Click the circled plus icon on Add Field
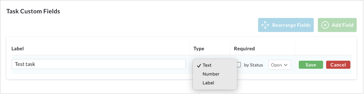 point(325,25)
